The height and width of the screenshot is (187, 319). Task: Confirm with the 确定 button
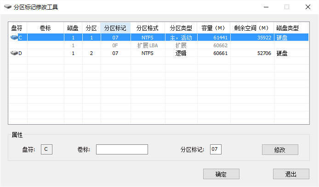click(x=221, y=174)
